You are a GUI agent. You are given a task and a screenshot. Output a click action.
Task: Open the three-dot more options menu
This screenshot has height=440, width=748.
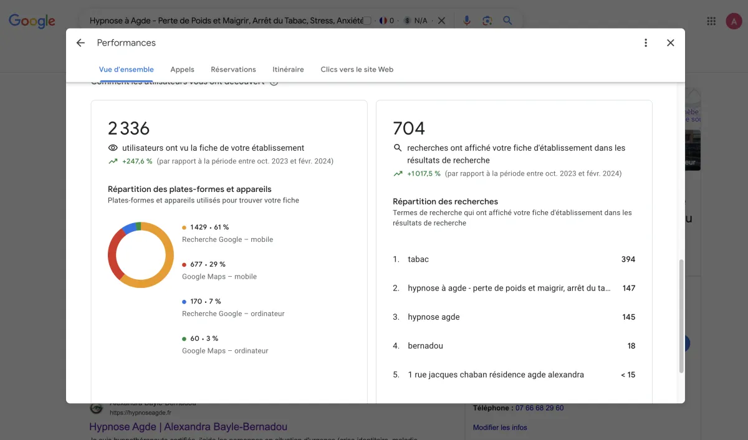click(646, 43)
